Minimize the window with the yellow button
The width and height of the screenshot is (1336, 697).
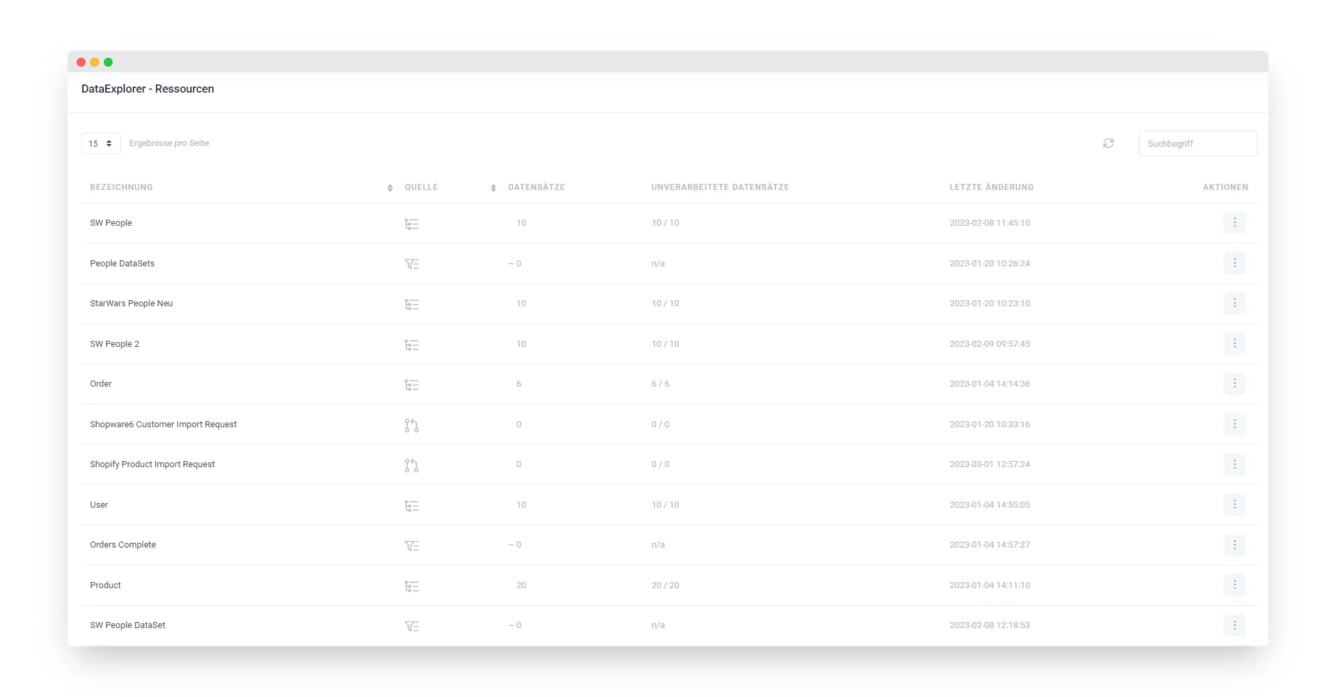[x=95, y=62]
